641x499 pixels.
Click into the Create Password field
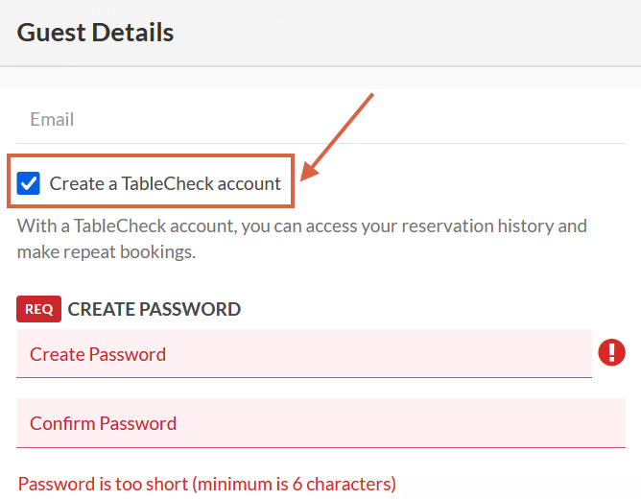click(x=303, y=354)
